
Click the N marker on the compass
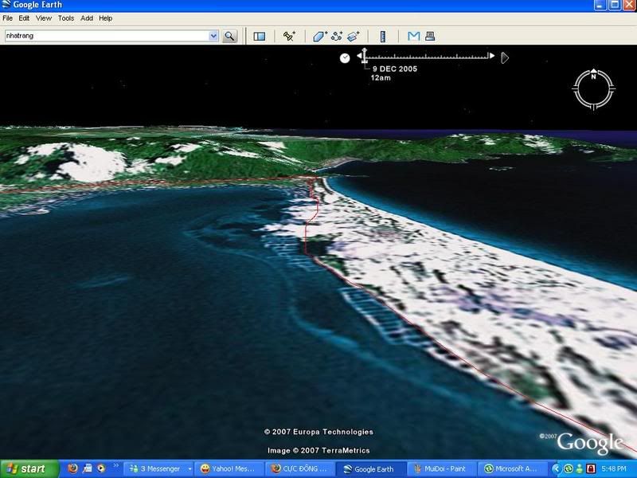pos(593,76)
